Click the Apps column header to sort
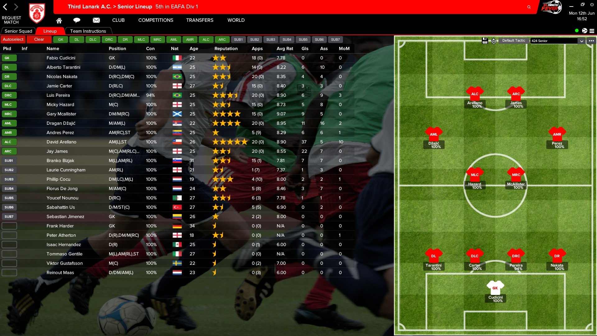 (257, 49)
